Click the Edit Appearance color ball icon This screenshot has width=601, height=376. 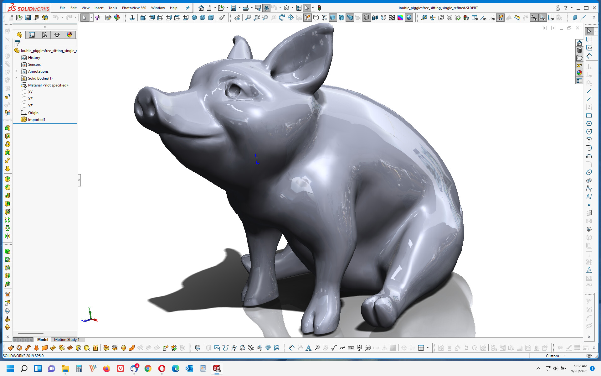(x=117, y=18)
